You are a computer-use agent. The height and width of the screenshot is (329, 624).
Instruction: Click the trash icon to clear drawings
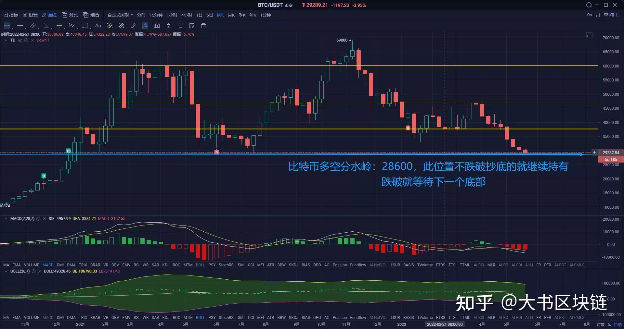(204, 26)
